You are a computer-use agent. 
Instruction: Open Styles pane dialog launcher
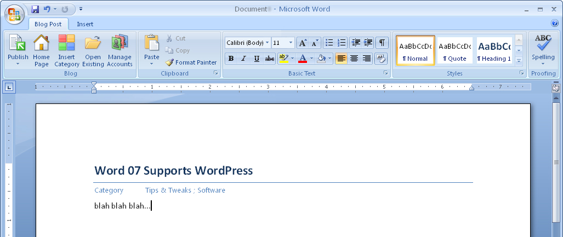[x=521, y=73]
